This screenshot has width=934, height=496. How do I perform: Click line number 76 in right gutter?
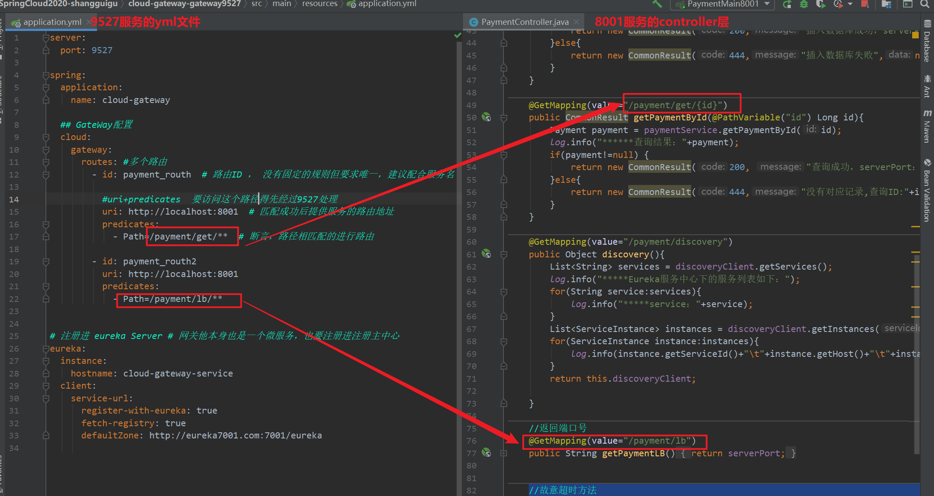[x=472, y=441]
